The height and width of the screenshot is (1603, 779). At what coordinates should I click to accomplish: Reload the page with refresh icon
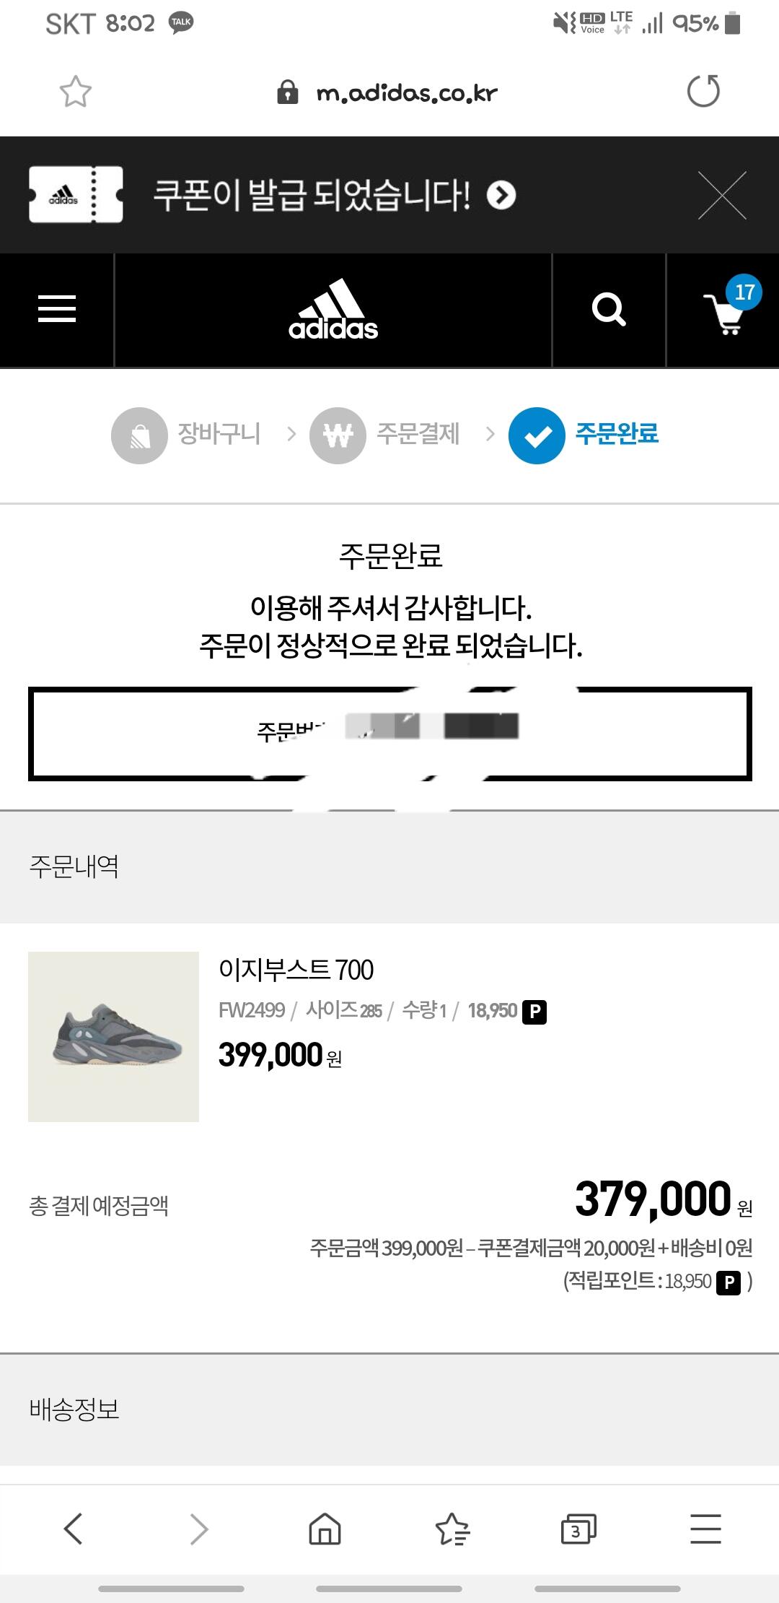click(703, 91)
